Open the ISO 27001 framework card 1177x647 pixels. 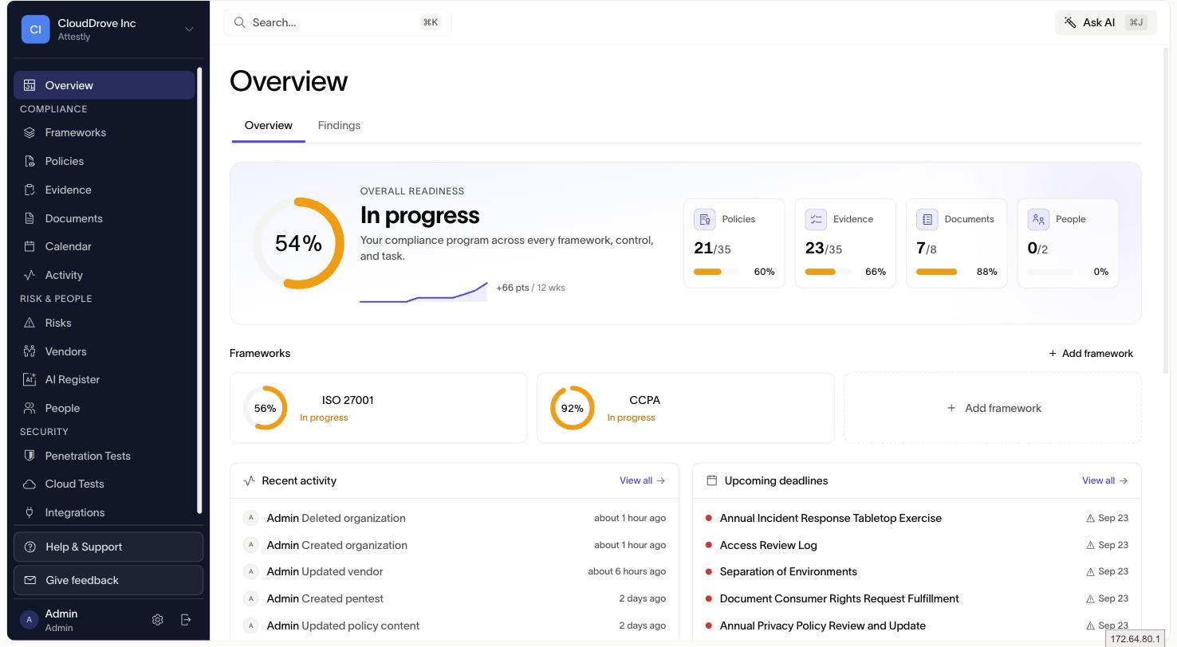tap(379, 408)
